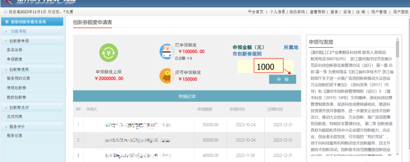Click the № column header
Screen dimensions: 410x162
coord(78,109)
